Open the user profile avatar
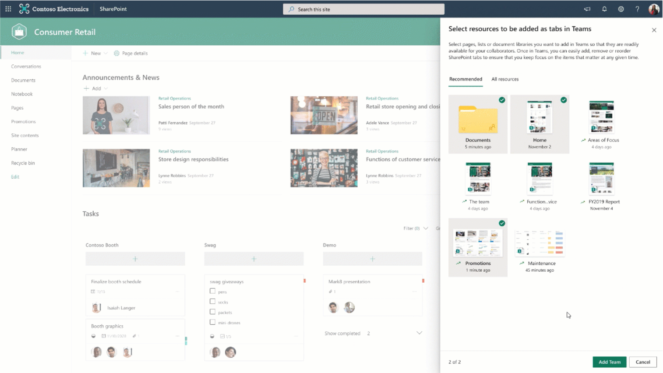Viewport: 663px width, 373px height. click(654, 9)
